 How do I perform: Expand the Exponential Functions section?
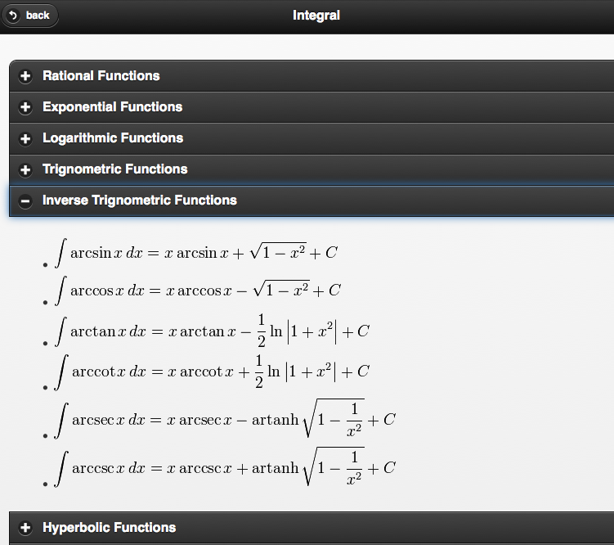pyautogui.click(x=113, y=107)
